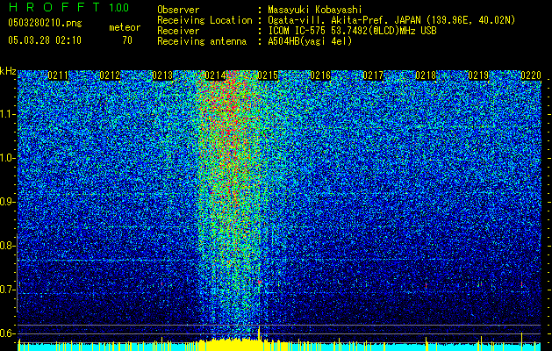Click the 1.1 frequency axis label
Viewport: 552px width, 351px height.
(x=7, y=114)
